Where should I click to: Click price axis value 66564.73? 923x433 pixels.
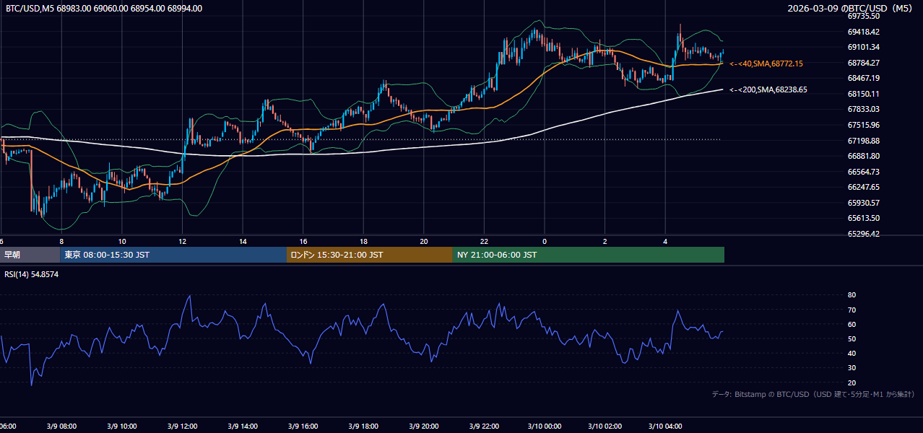coord(863,172)
